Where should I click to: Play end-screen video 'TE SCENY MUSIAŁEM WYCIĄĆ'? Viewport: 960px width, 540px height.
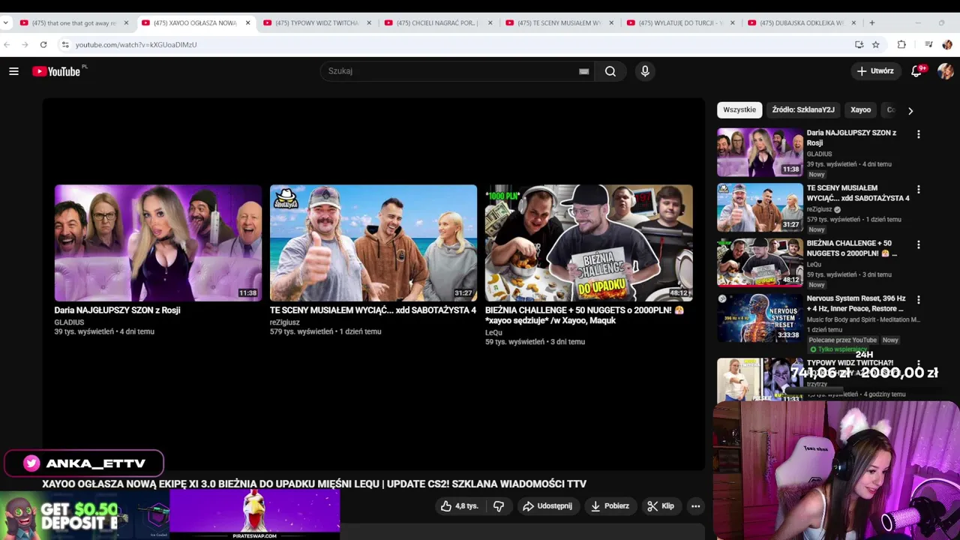(x=373, y=243)
